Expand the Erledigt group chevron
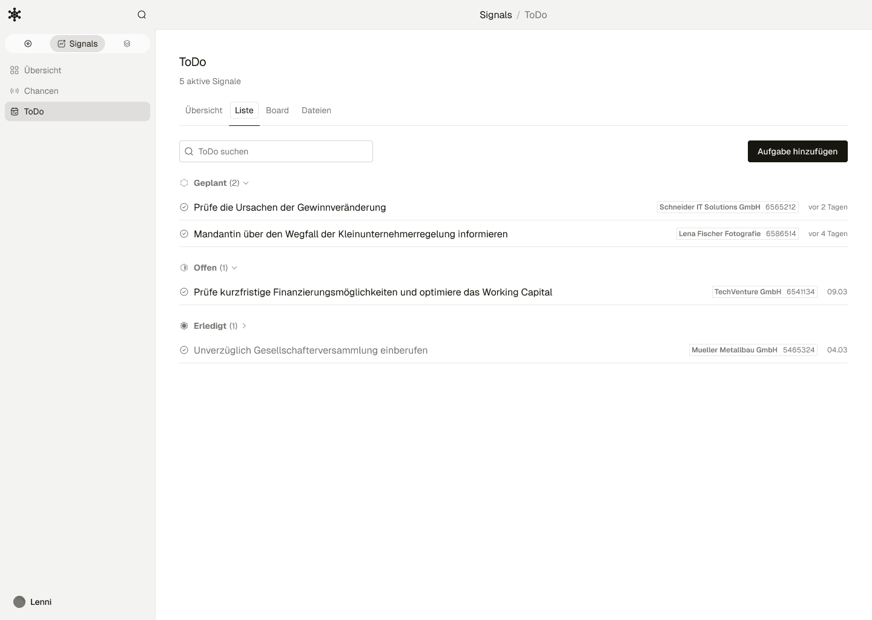Screen dimensions: 872x620 (x=244, y=326)
